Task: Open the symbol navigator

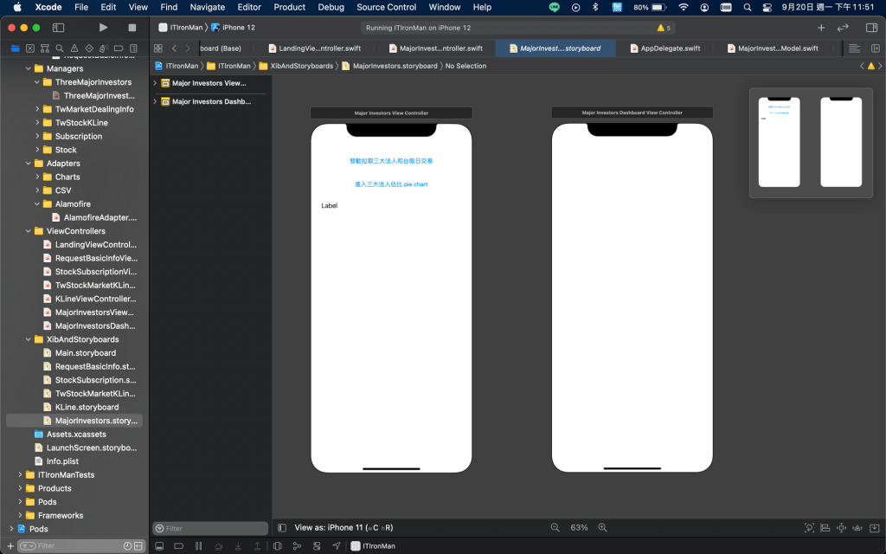Action: [x=45, y=48]
